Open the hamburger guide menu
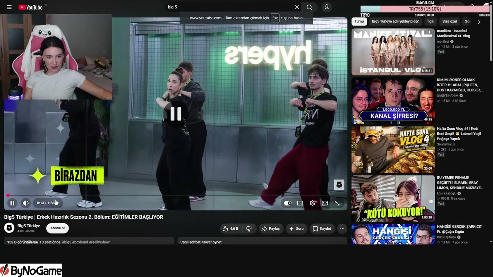This screenshot has height=277, width=493. coord(9,7)
